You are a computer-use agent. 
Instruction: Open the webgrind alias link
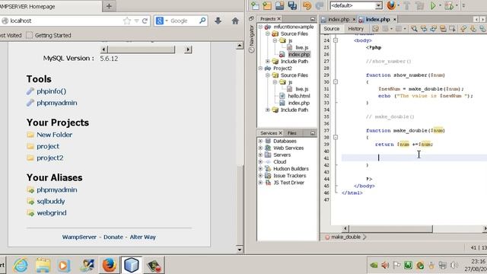(52, 213)
